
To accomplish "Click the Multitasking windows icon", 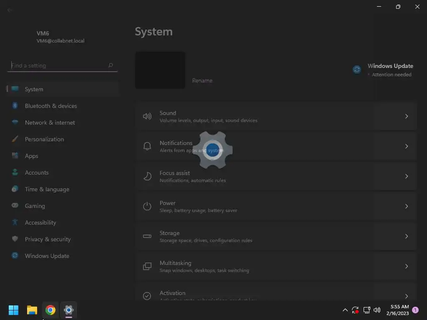I will pos(147,266).
